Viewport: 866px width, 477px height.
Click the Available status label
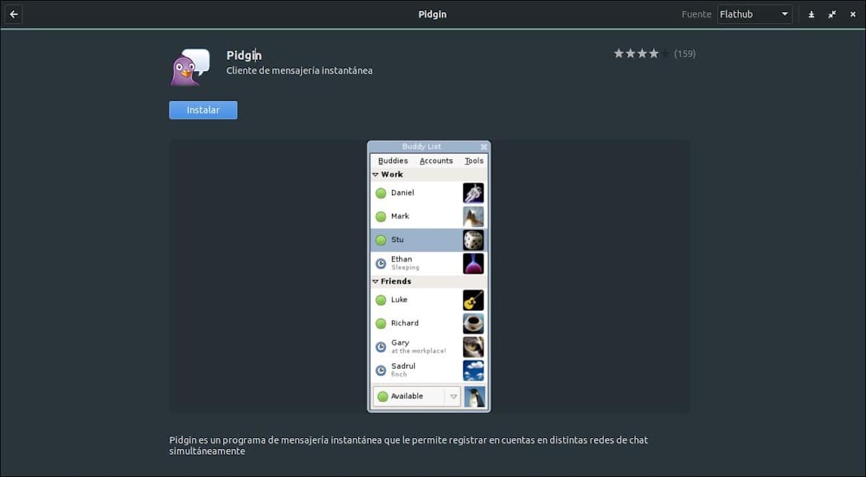pos(407,396)
